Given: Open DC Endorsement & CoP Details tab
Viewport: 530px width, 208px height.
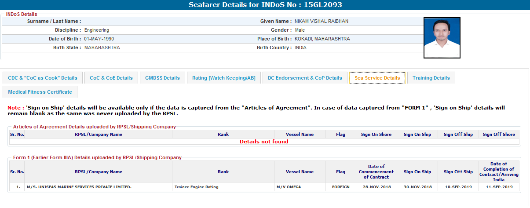Looking at the screenshot, I should coord(305,78).
